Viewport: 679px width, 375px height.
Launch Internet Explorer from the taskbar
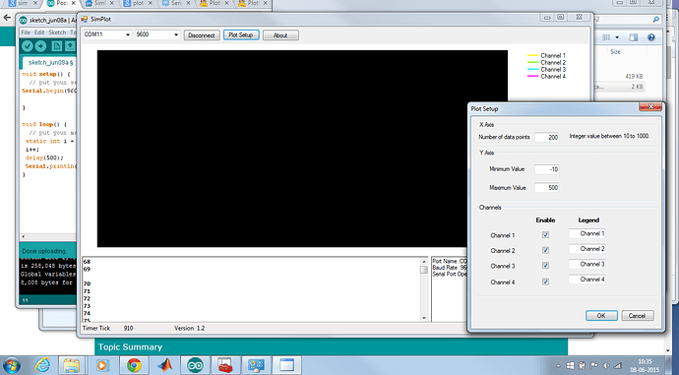(42, 365)
